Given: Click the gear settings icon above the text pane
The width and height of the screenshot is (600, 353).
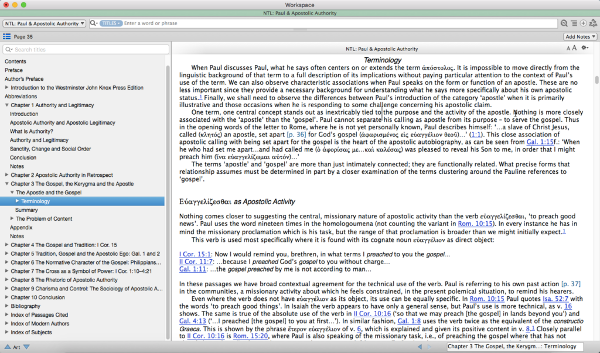Looking at the screenshot, I should [584, 47].
